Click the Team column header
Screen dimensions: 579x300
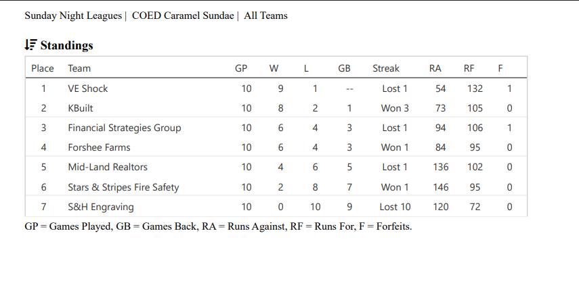pyautogui.click(x=79, y=68)
